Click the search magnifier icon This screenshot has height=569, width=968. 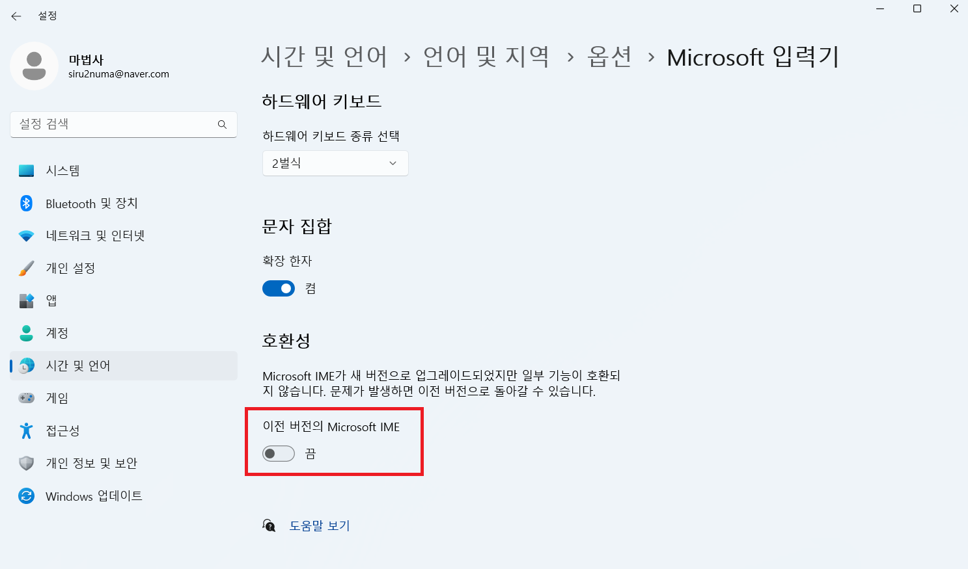(222, 124)
